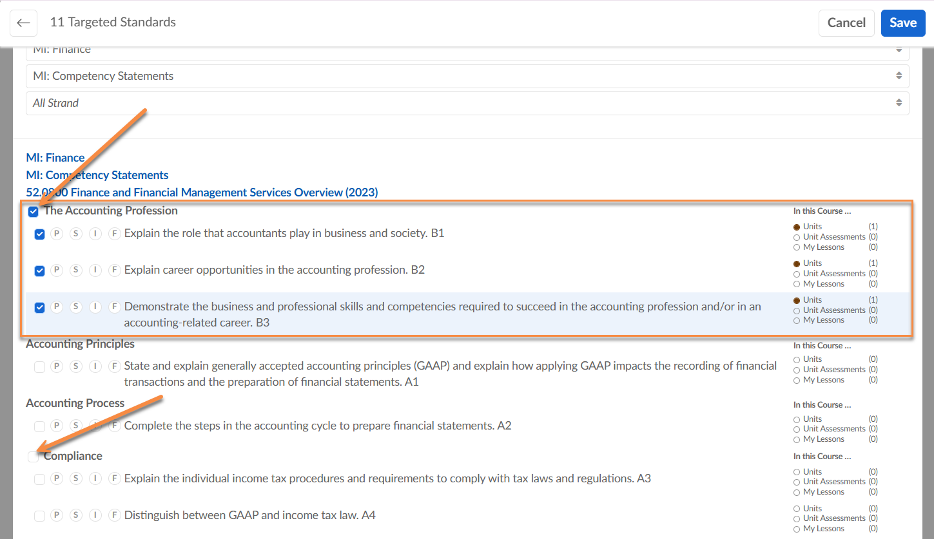Viewport: 934px width, 539px height.
Task: Select Unit Assessments radio for standard B1
Action: pos(797,237)
